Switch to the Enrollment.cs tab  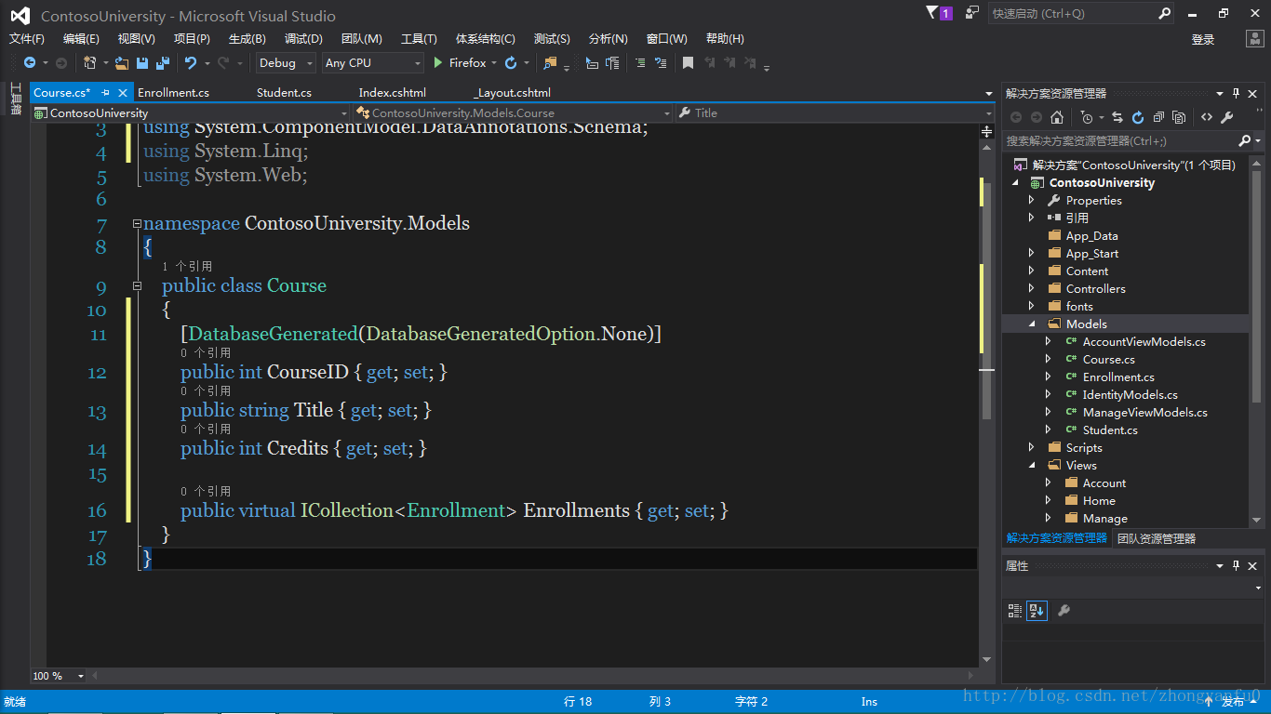click(173, 92)
